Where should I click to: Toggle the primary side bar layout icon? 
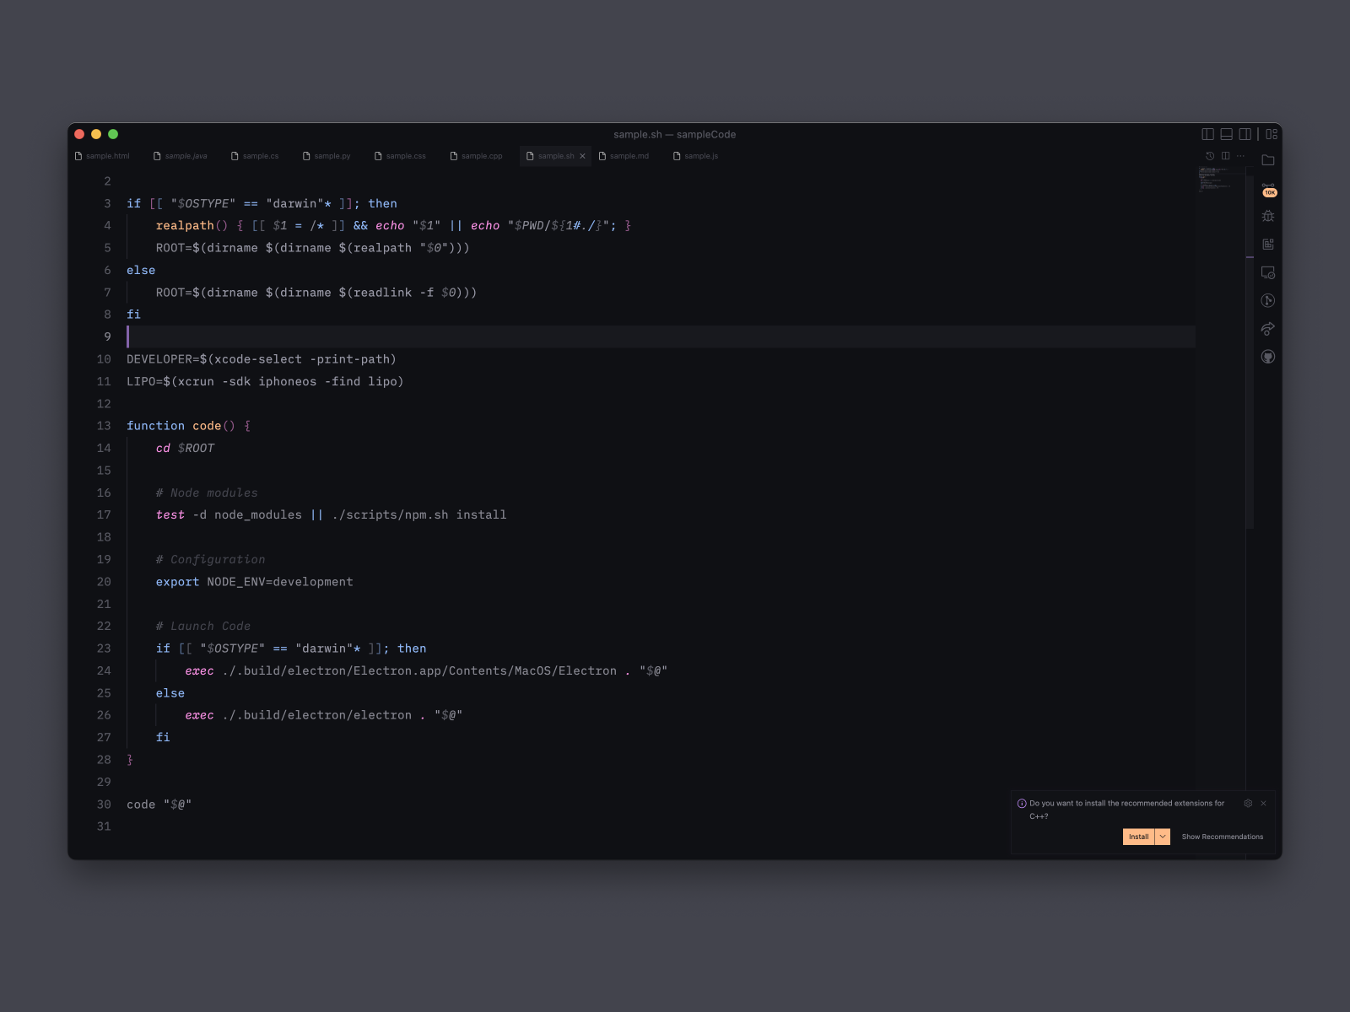click(1207, 134)
